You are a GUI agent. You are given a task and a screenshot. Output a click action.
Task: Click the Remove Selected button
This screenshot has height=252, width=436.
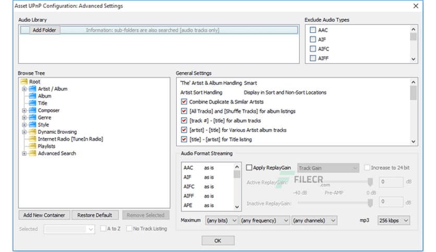click(x=146, y=215)
